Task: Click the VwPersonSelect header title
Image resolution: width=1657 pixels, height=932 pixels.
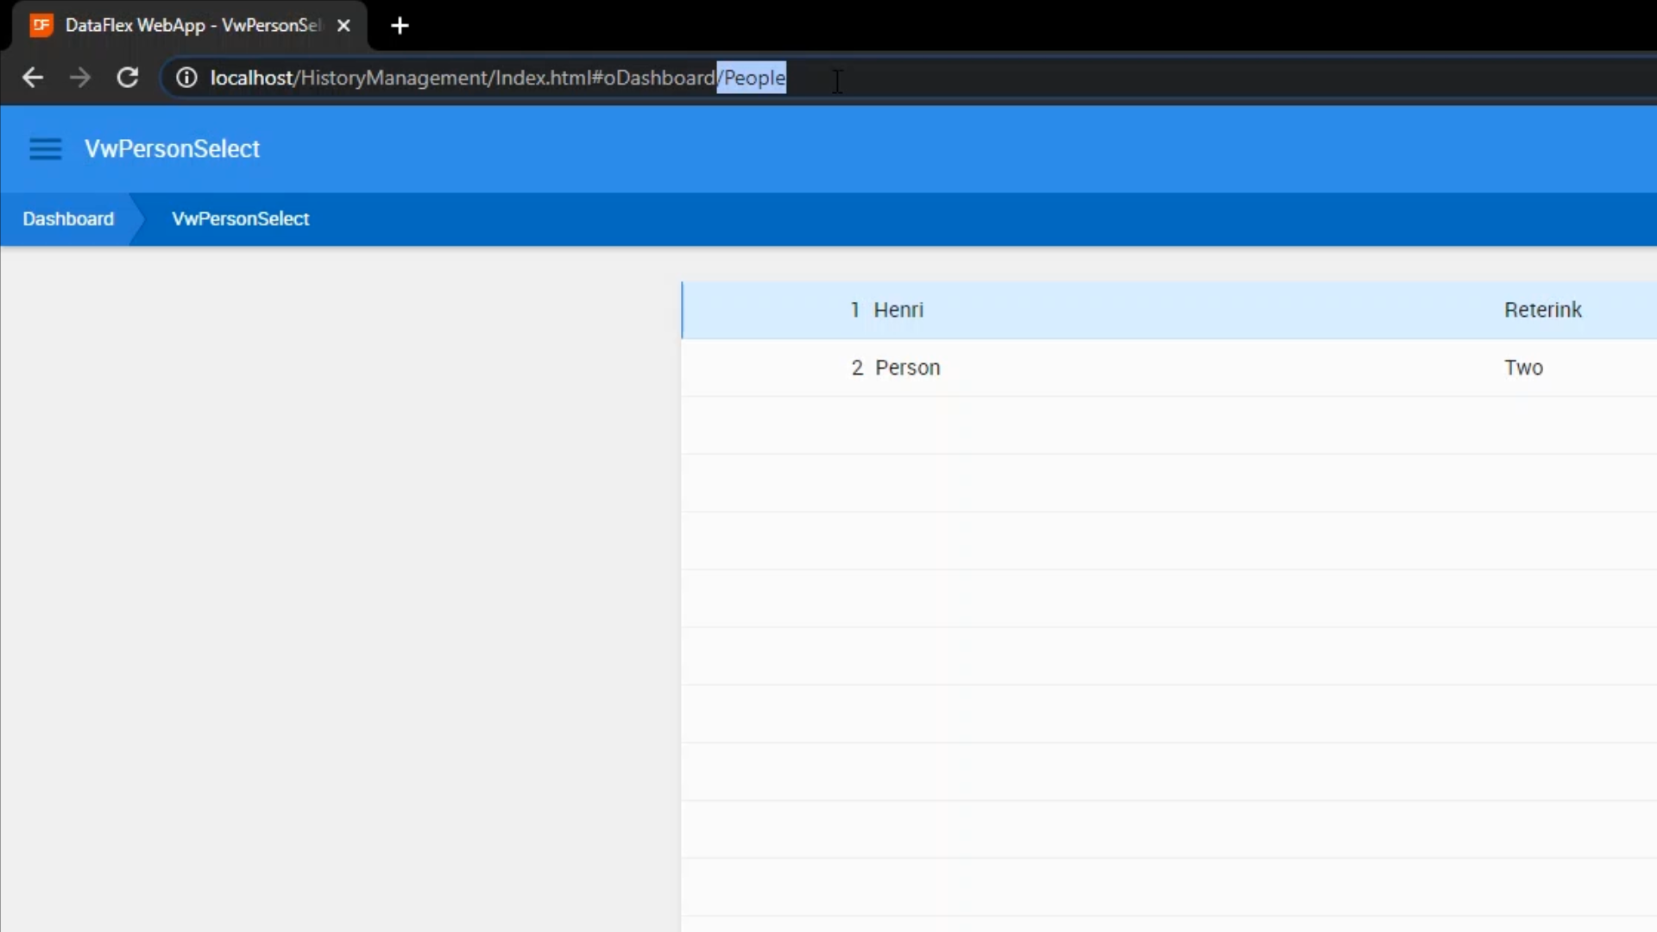Action: pyautogui.click(x=172, y=149)
